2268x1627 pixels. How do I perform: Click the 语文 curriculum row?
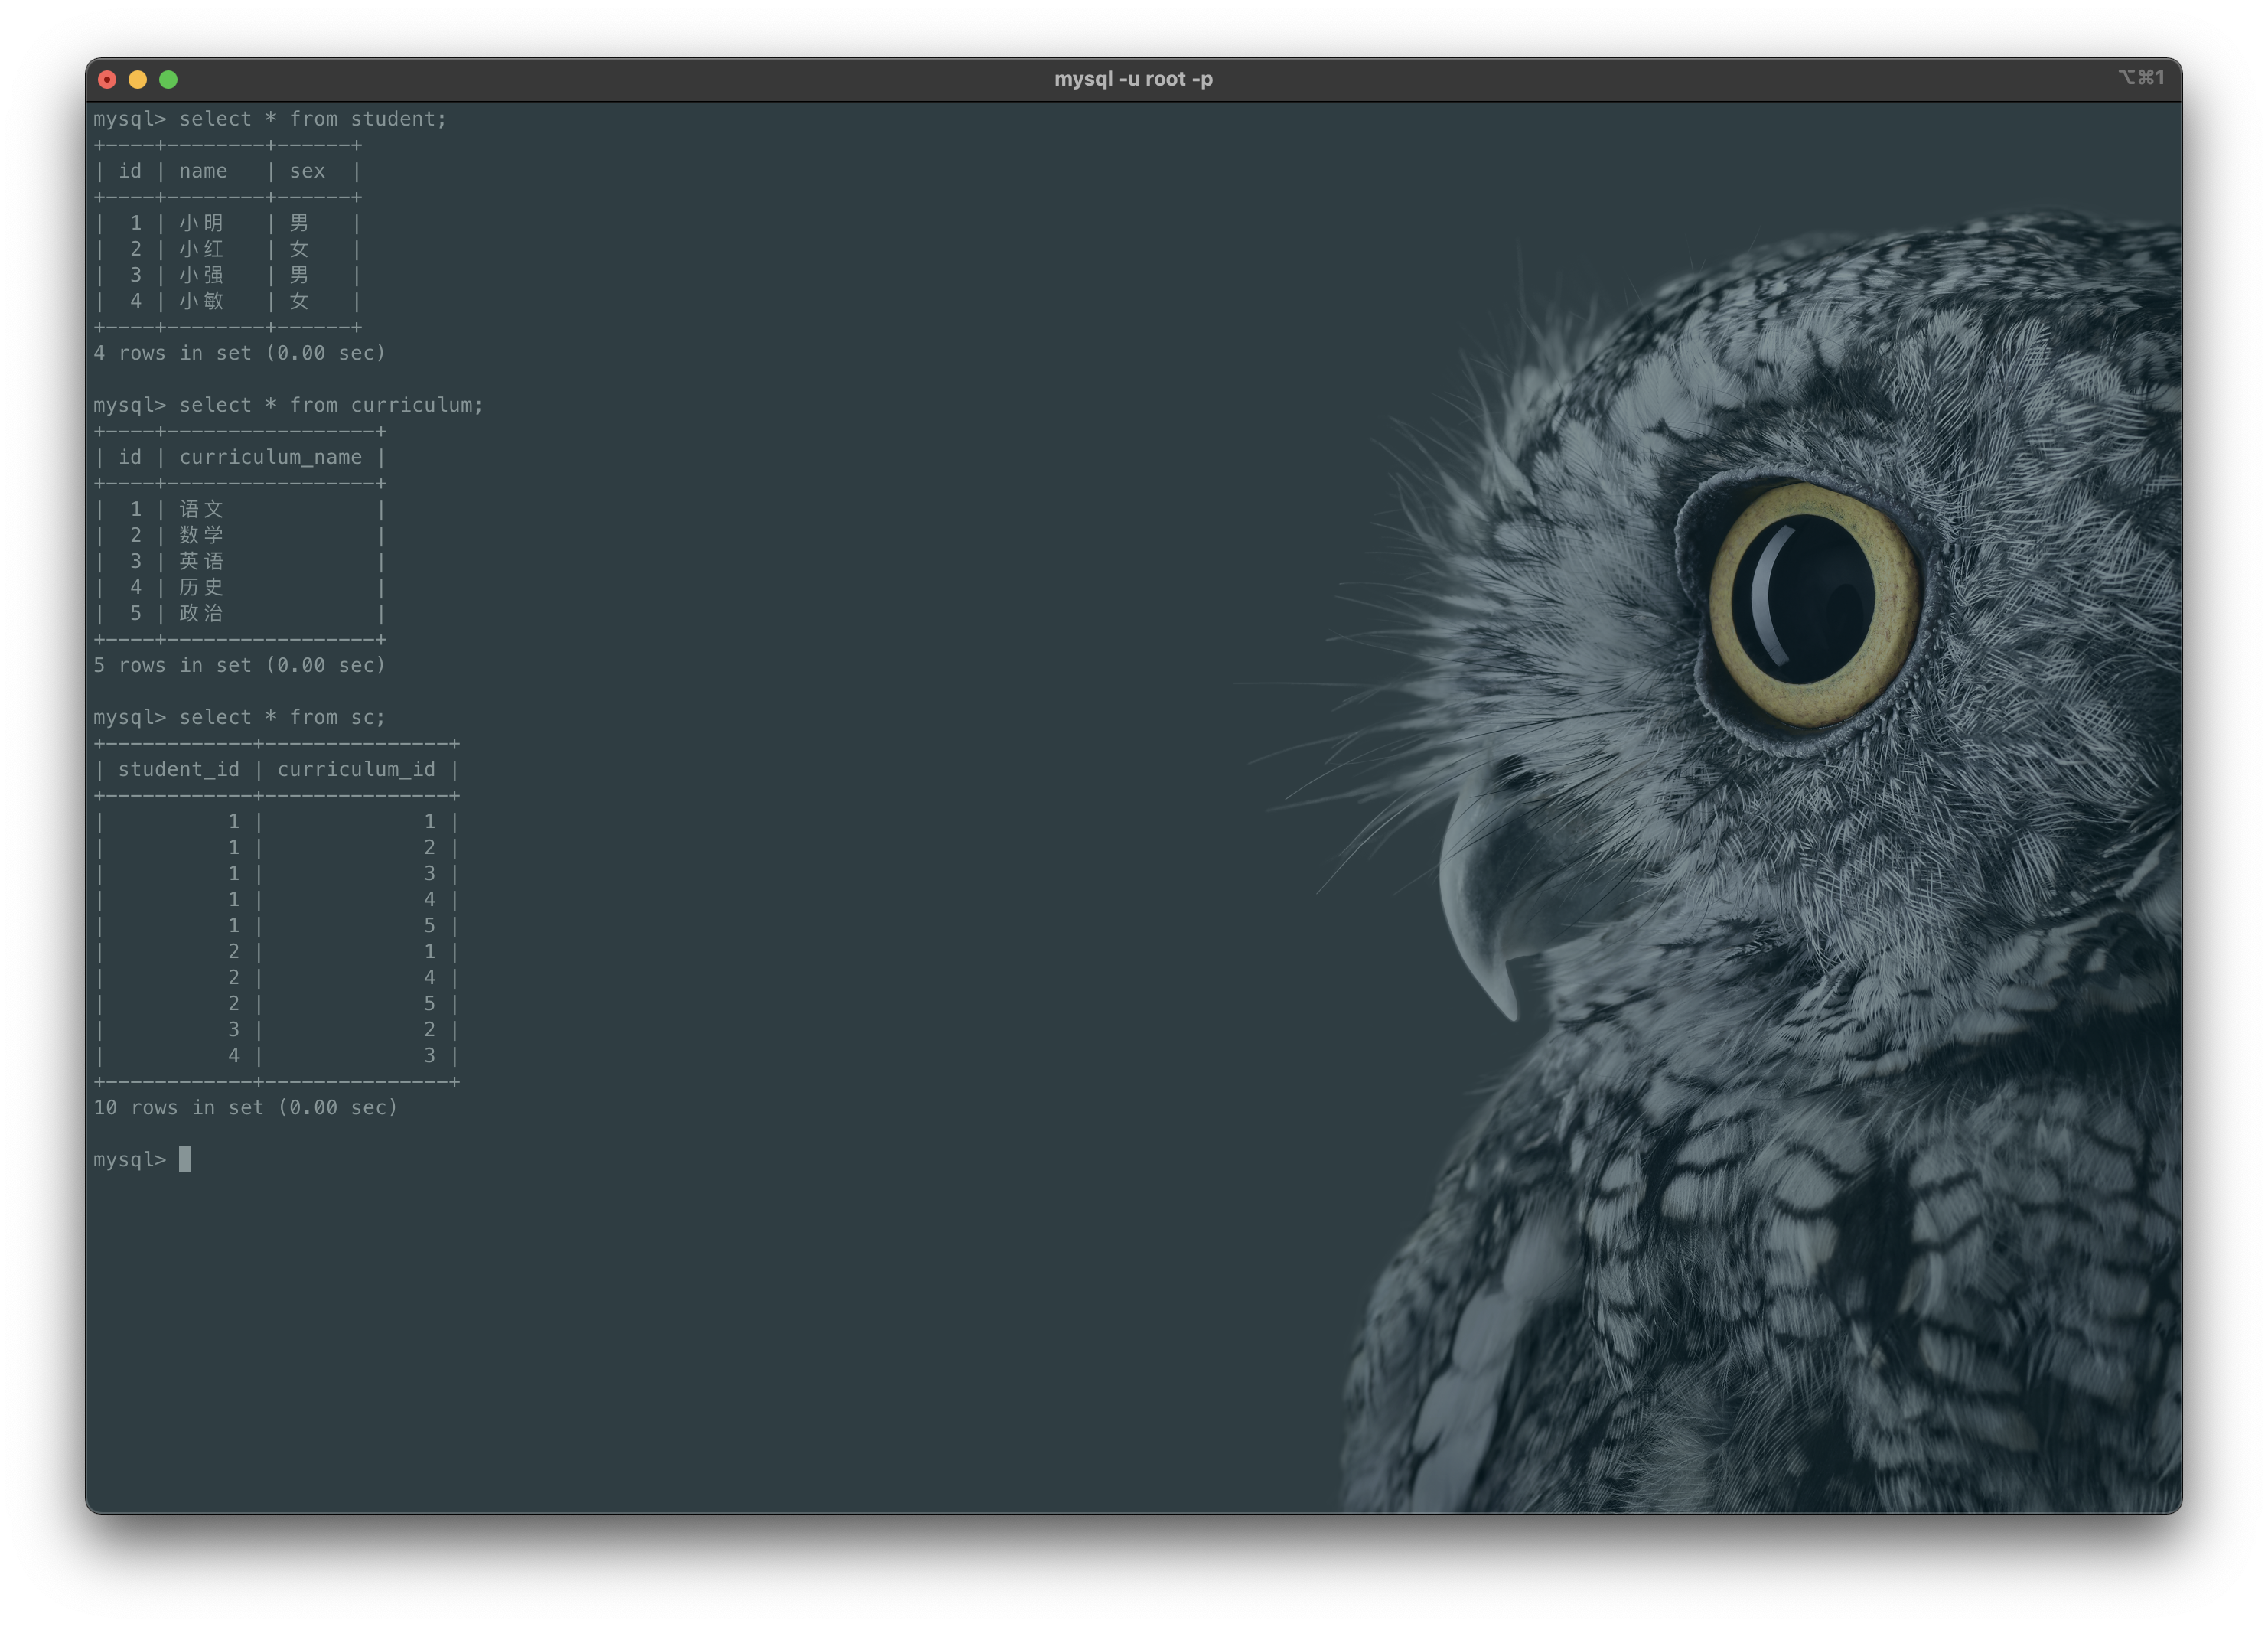click(201, 509)
